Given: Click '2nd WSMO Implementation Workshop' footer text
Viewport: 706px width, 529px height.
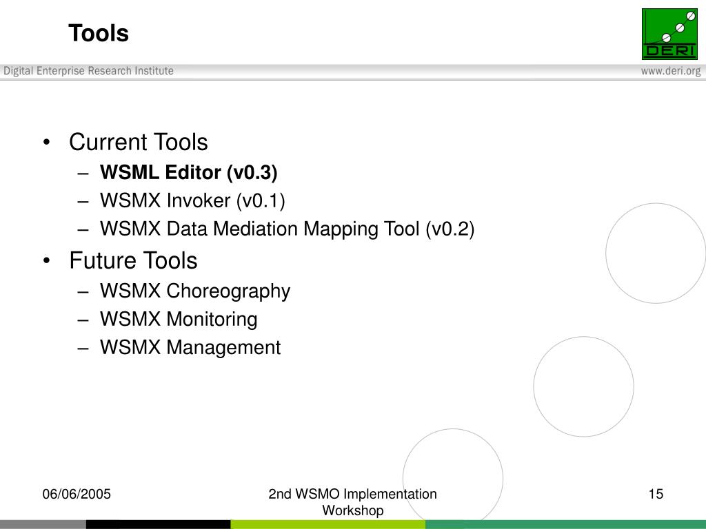Looking at the screenshot, I should point(352,502).
